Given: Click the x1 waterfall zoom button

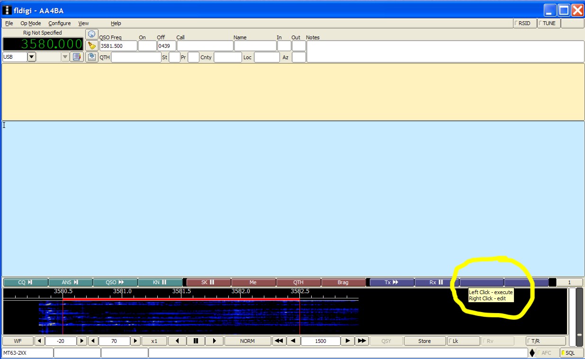Looking at the screenshot, I should pos(154,341).
